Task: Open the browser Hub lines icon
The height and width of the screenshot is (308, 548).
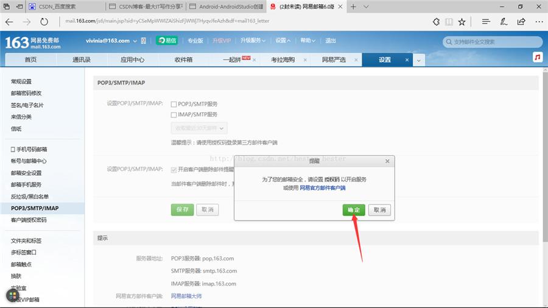Action: pyautogui.click(x=486, y=22)
